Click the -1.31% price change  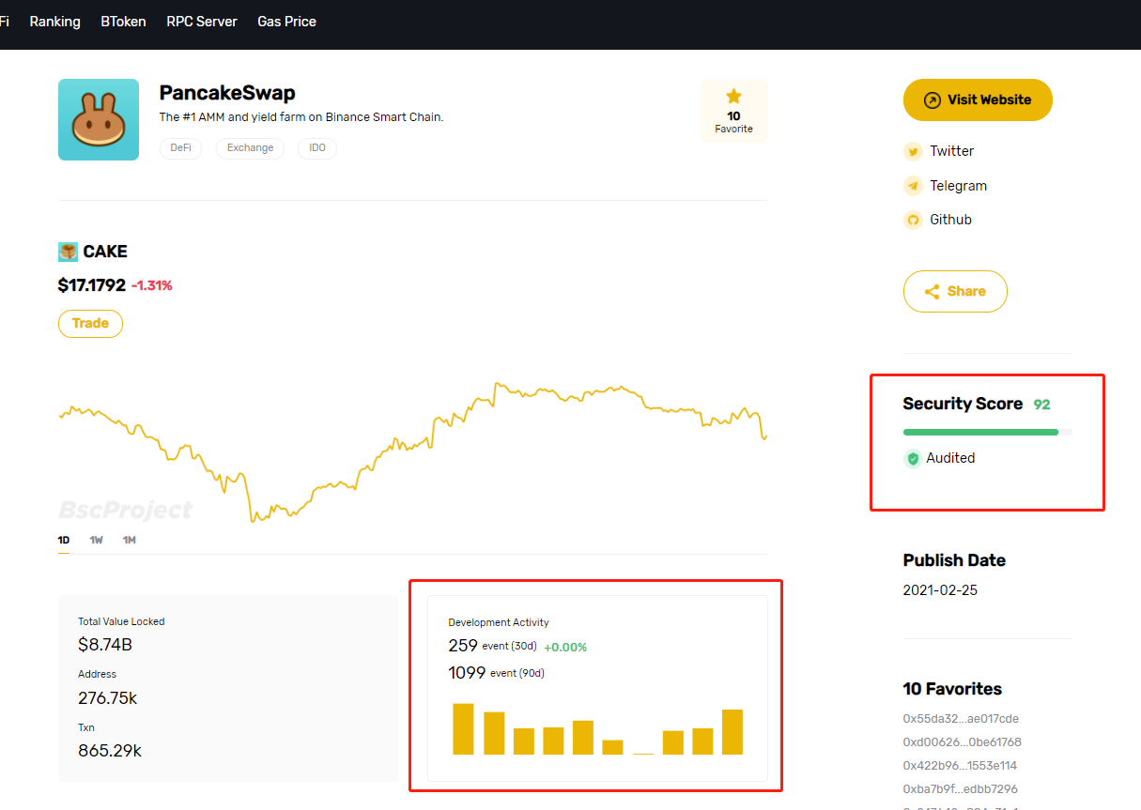tap(151, 285)
